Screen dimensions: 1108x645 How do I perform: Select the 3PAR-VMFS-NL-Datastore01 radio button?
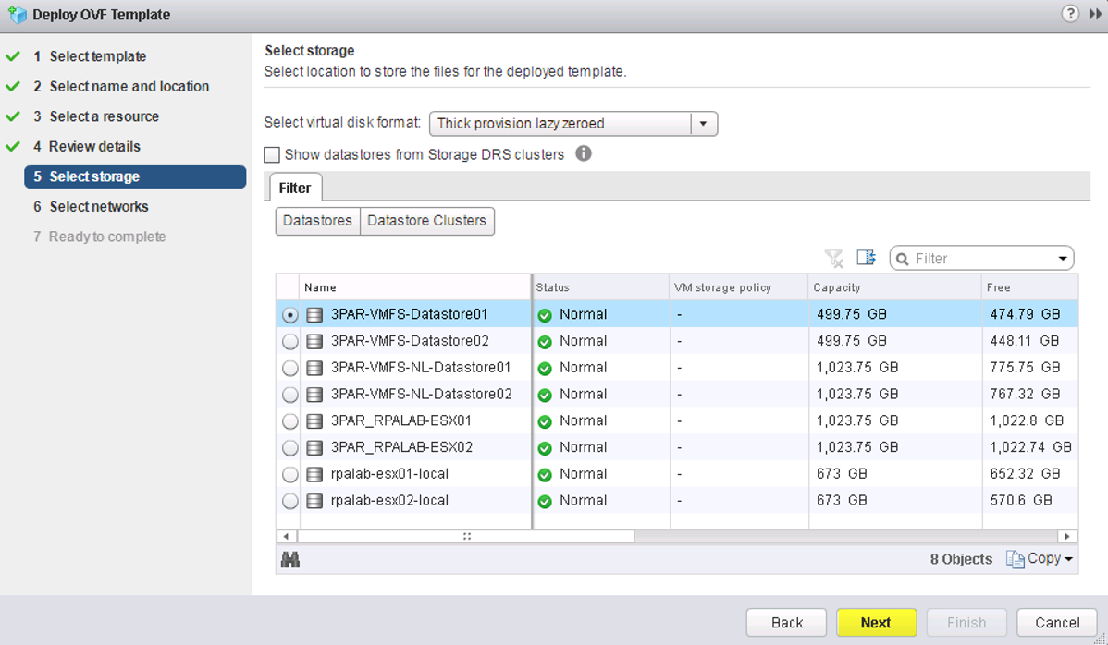pos(290,369)
